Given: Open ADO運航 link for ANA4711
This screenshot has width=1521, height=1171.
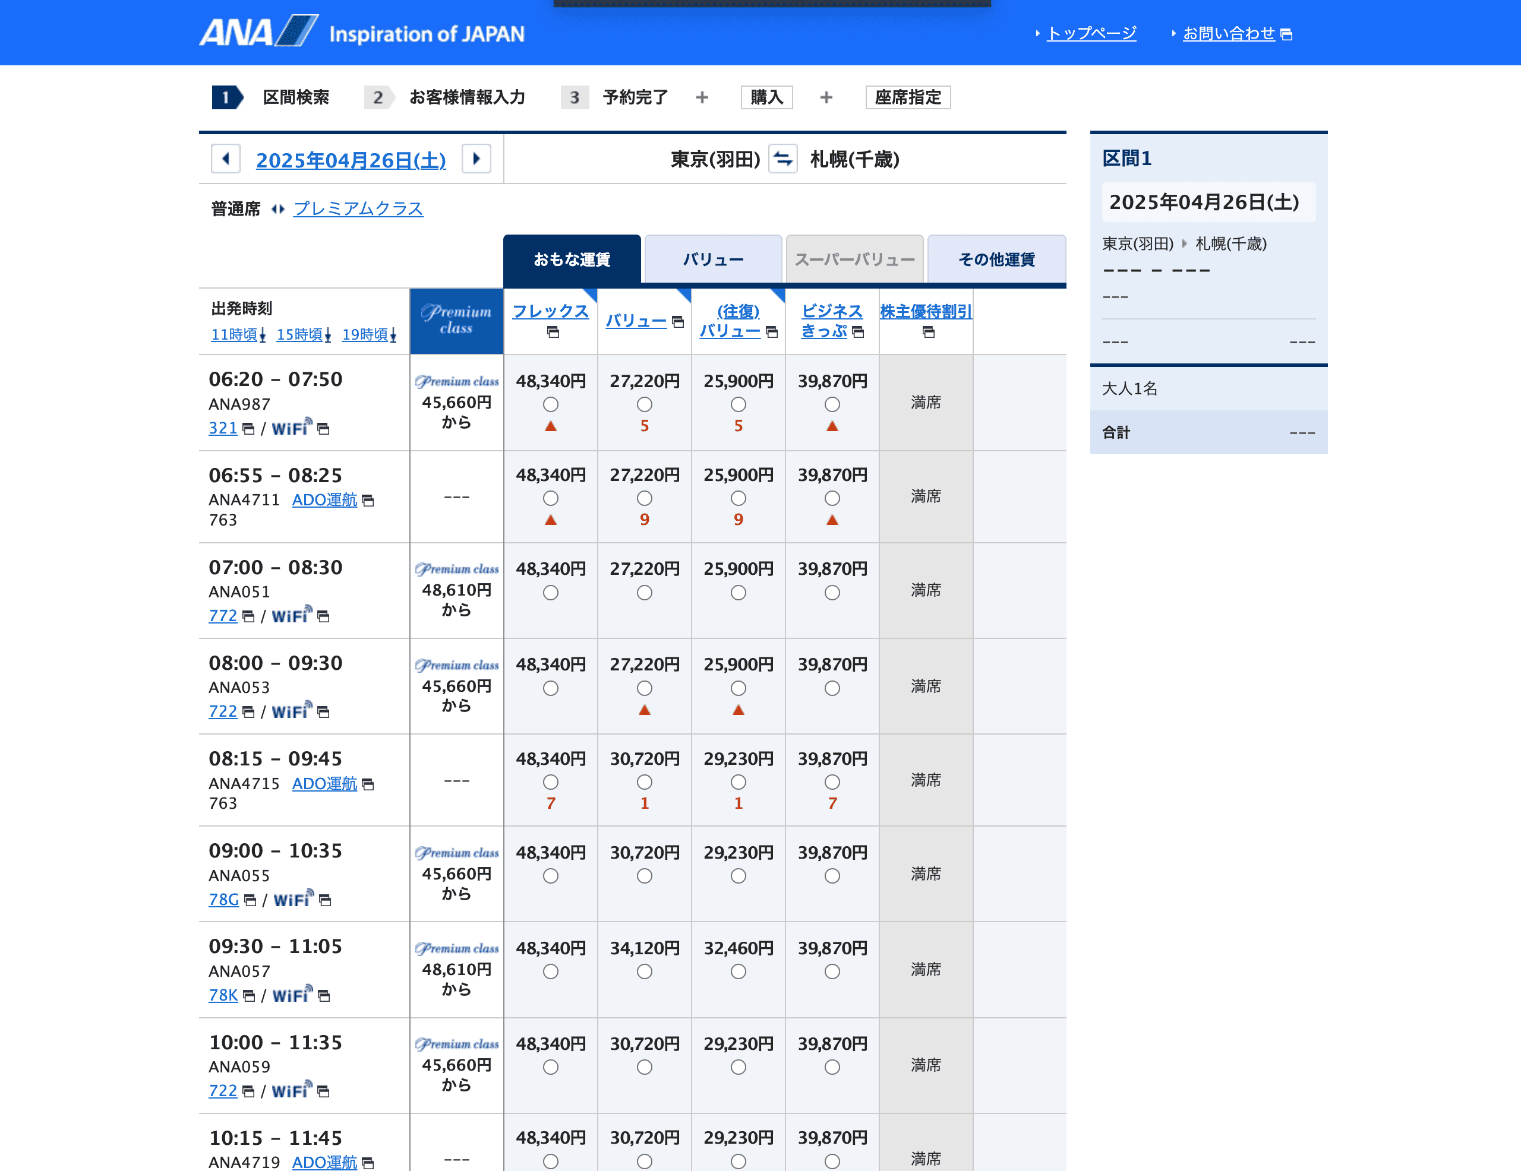Looking at the screenshot, I should [324, 500].
